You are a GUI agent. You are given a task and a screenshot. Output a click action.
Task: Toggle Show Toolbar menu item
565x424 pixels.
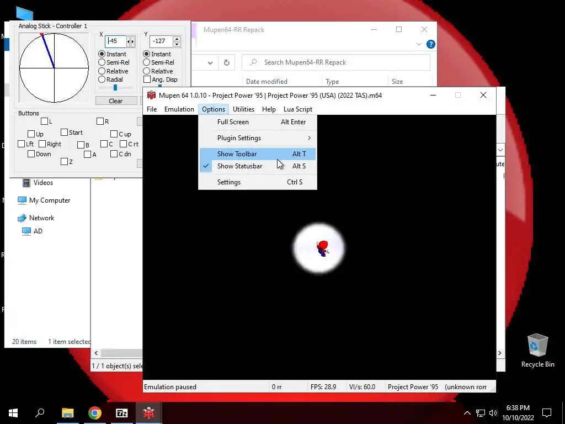258,153
